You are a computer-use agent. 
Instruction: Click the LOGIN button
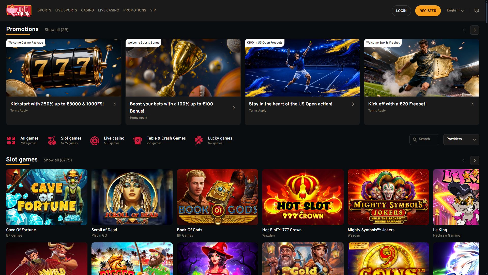point(401,11)
